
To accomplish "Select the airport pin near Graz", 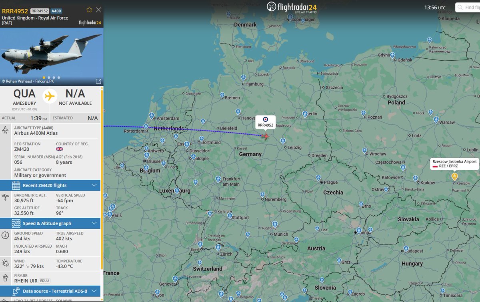I will point(339,261).
